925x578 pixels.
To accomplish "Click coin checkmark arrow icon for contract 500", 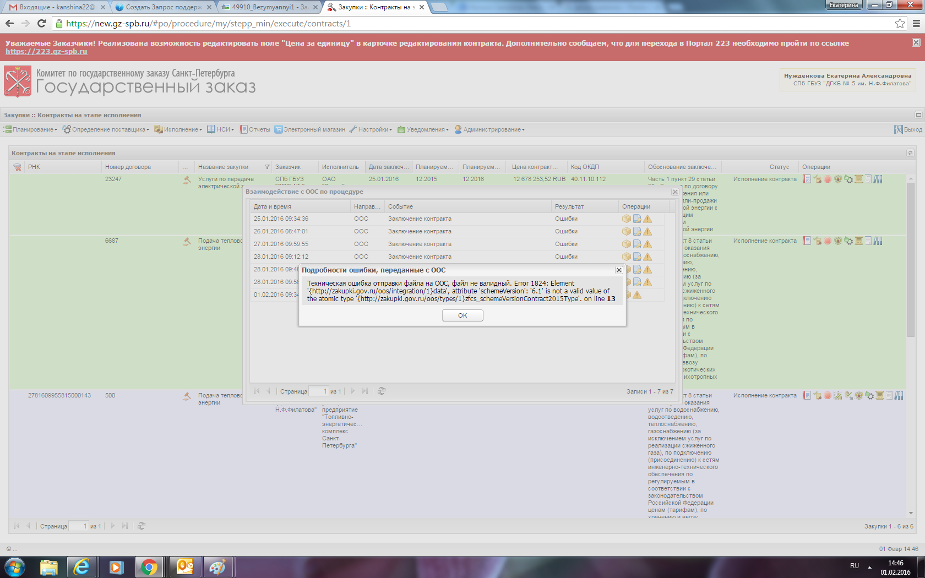I will (x=848, y=395).
